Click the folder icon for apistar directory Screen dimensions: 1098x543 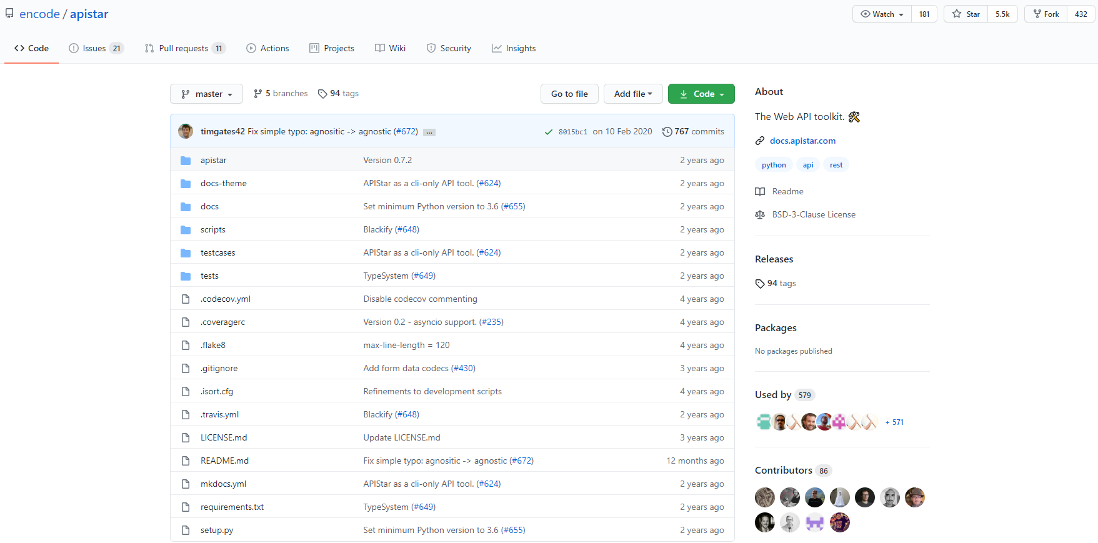coord(186,161)
